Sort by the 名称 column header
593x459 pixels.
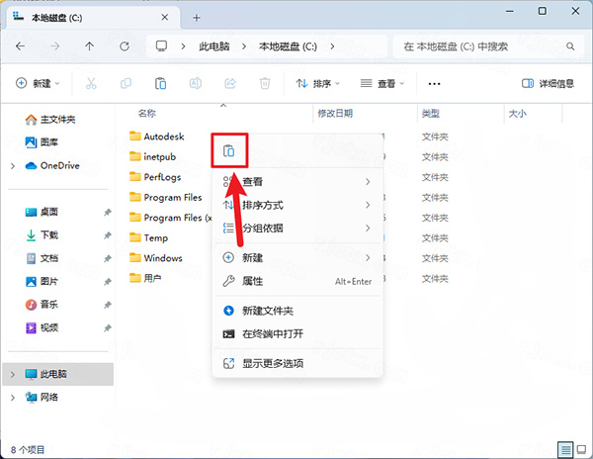click(146, 113)
